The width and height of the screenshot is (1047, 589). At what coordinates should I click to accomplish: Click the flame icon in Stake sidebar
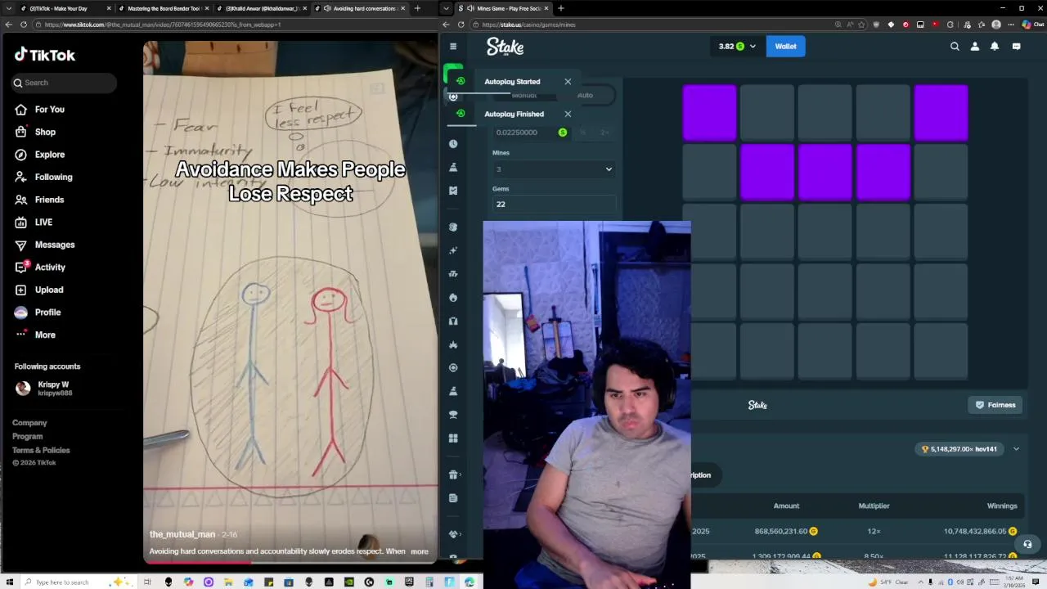tap(453, 298)
